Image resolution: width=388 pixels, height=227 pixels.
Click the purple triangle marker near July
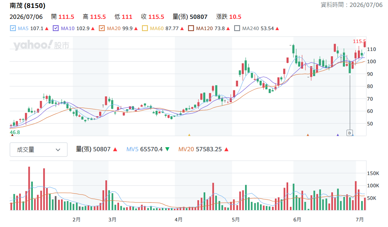(338, 135)
